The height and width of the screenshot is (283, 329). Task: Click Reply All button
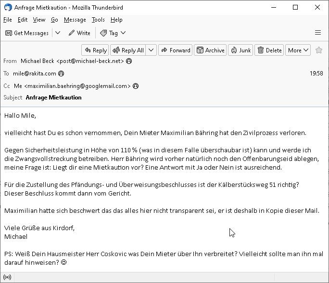click(x=128, y=50)
